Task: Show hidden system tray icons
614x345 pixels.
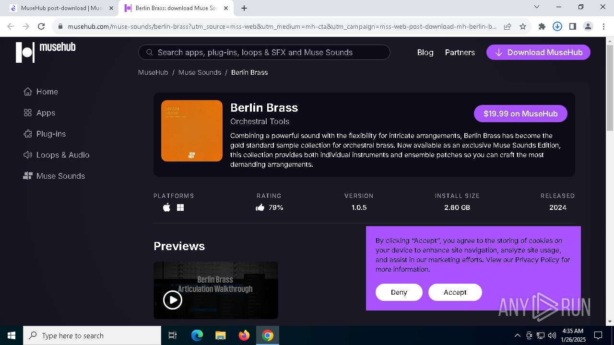Action: click(517, 335)
